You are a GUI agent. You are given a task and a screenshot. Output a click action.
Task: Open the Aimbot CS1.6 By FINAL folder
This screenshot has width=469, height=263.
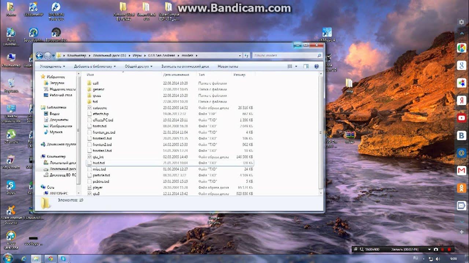[x=123, y=11]
